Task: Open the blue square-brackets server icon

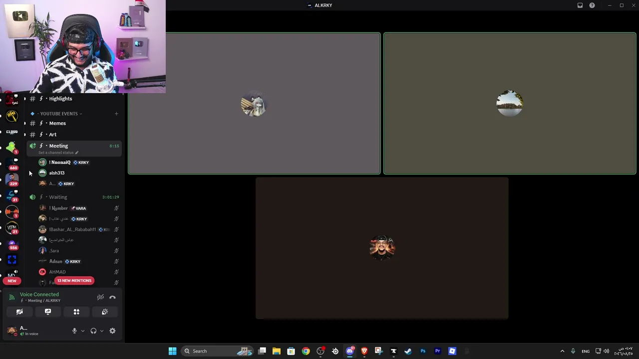Action: [x=12, y=260]
